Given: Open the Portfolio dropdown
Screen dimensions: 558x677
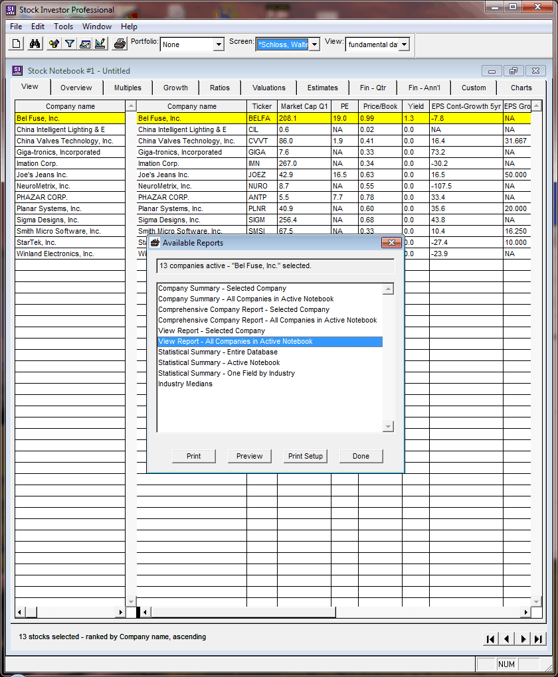Looking at the screenshot, I should tap(219, 44).
